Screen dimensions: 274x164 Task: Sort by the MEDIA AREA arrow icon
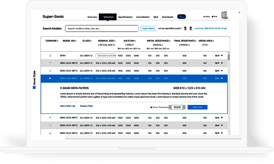click(x=213, y=41)
